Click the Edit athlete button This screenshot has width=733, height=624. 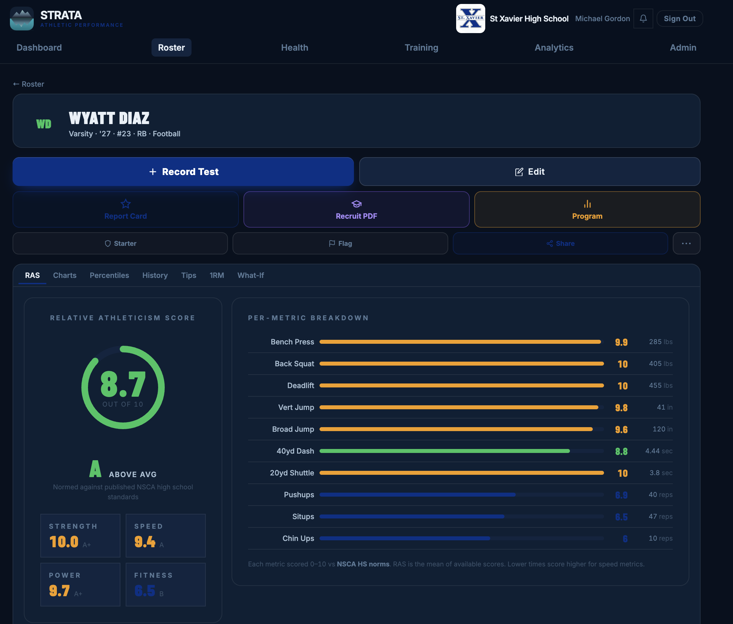pyautogui.click(x=529, y=172)
